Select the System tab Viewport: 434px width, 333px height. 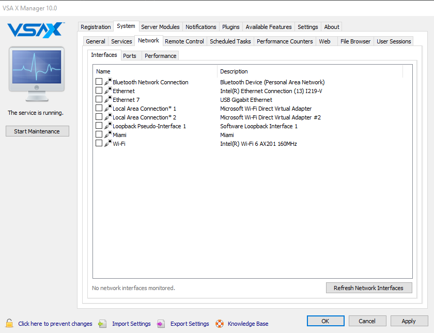(126, 26)
